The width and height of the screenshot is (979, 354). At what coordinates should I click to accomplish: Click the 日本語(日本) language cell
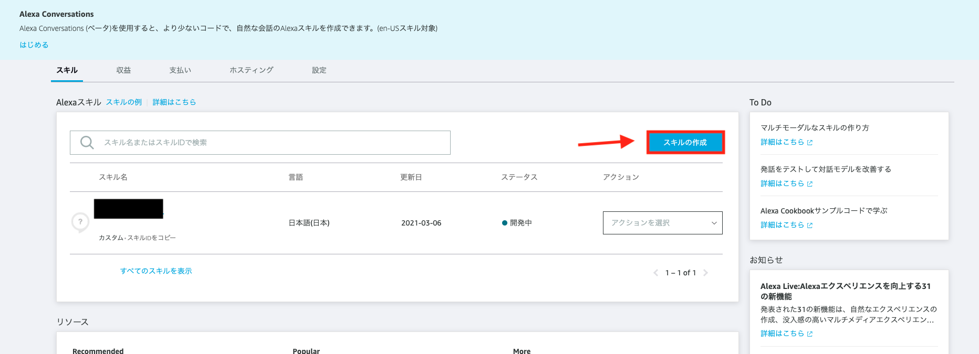(309, 223)
